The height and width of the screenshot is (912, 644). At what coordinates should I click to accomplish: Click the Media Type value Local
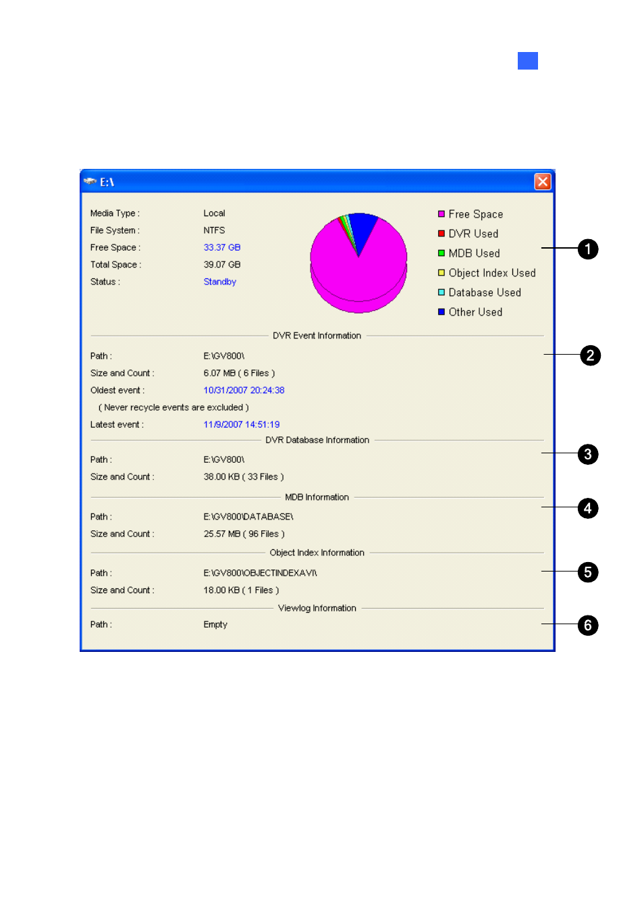pos(214,213)
